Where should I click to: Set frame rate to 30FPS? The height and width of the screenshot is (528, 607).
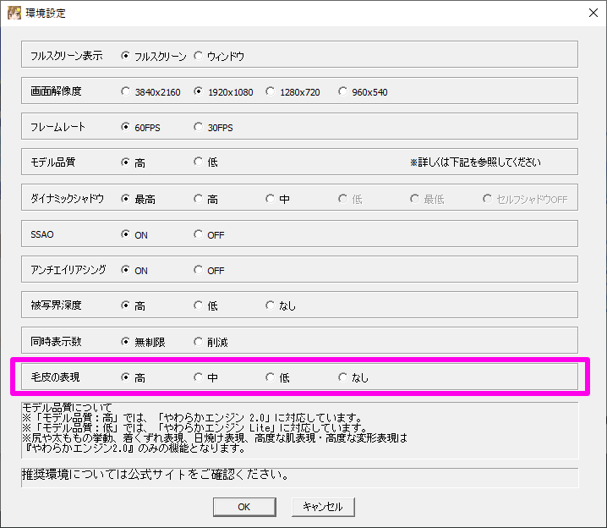pyautogui.click(x=199, y=127)
